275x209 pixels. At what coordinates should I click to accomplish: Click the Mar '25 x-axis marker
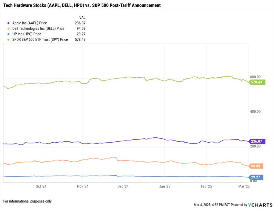[244, 186]
